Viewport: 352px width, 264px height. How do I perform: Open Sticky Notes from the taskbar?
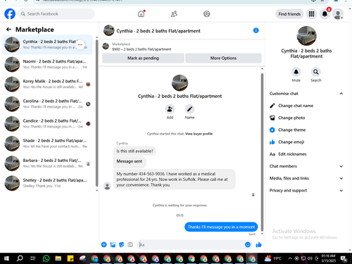[x=70, y=258]
